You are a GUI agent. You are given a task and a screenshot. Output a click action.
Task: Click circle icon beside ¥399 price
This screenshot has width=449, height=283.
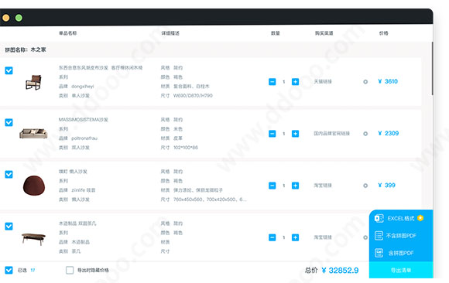point(365,186)
